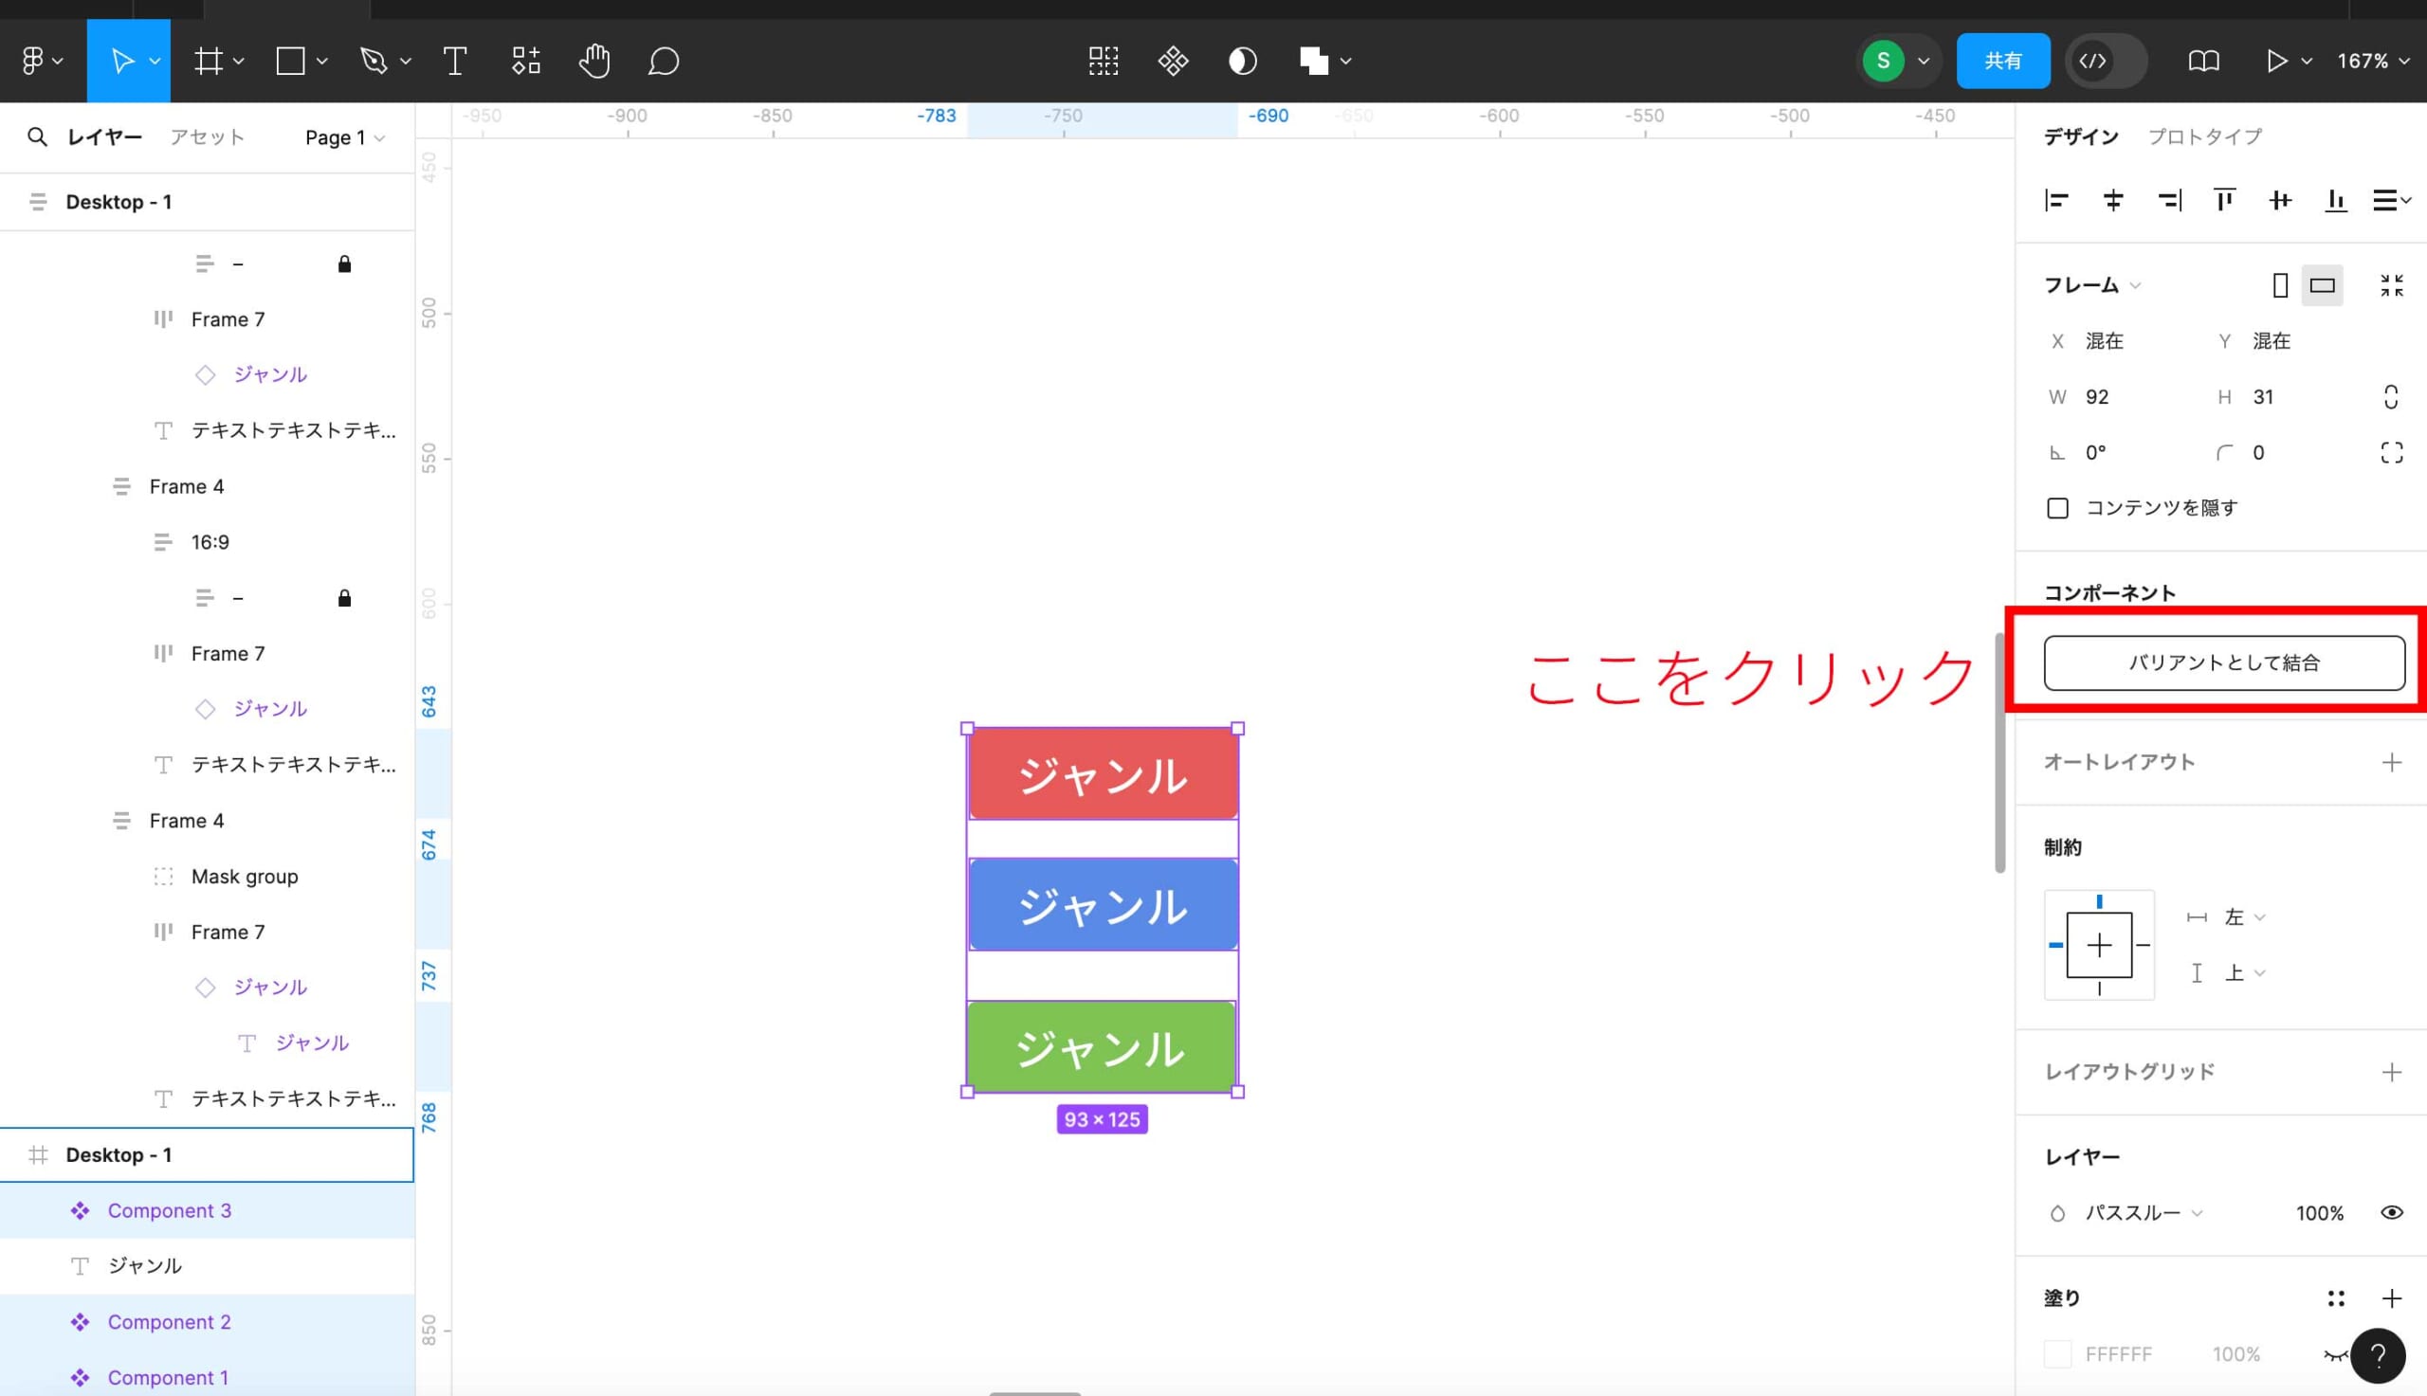Select the Text tool
Image resolution: width=2427 pixels, height=1396 pixels.
point(455,62)
